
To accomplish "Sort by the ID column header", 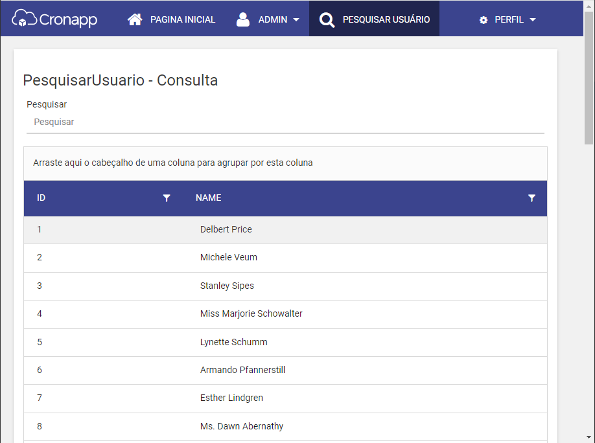I will (41, 198).
